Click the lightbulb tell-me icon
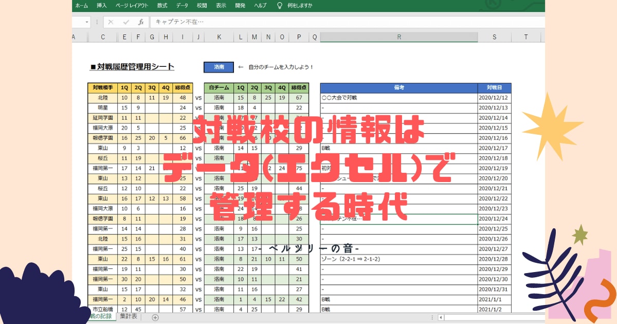 click(x=280, y=6)
